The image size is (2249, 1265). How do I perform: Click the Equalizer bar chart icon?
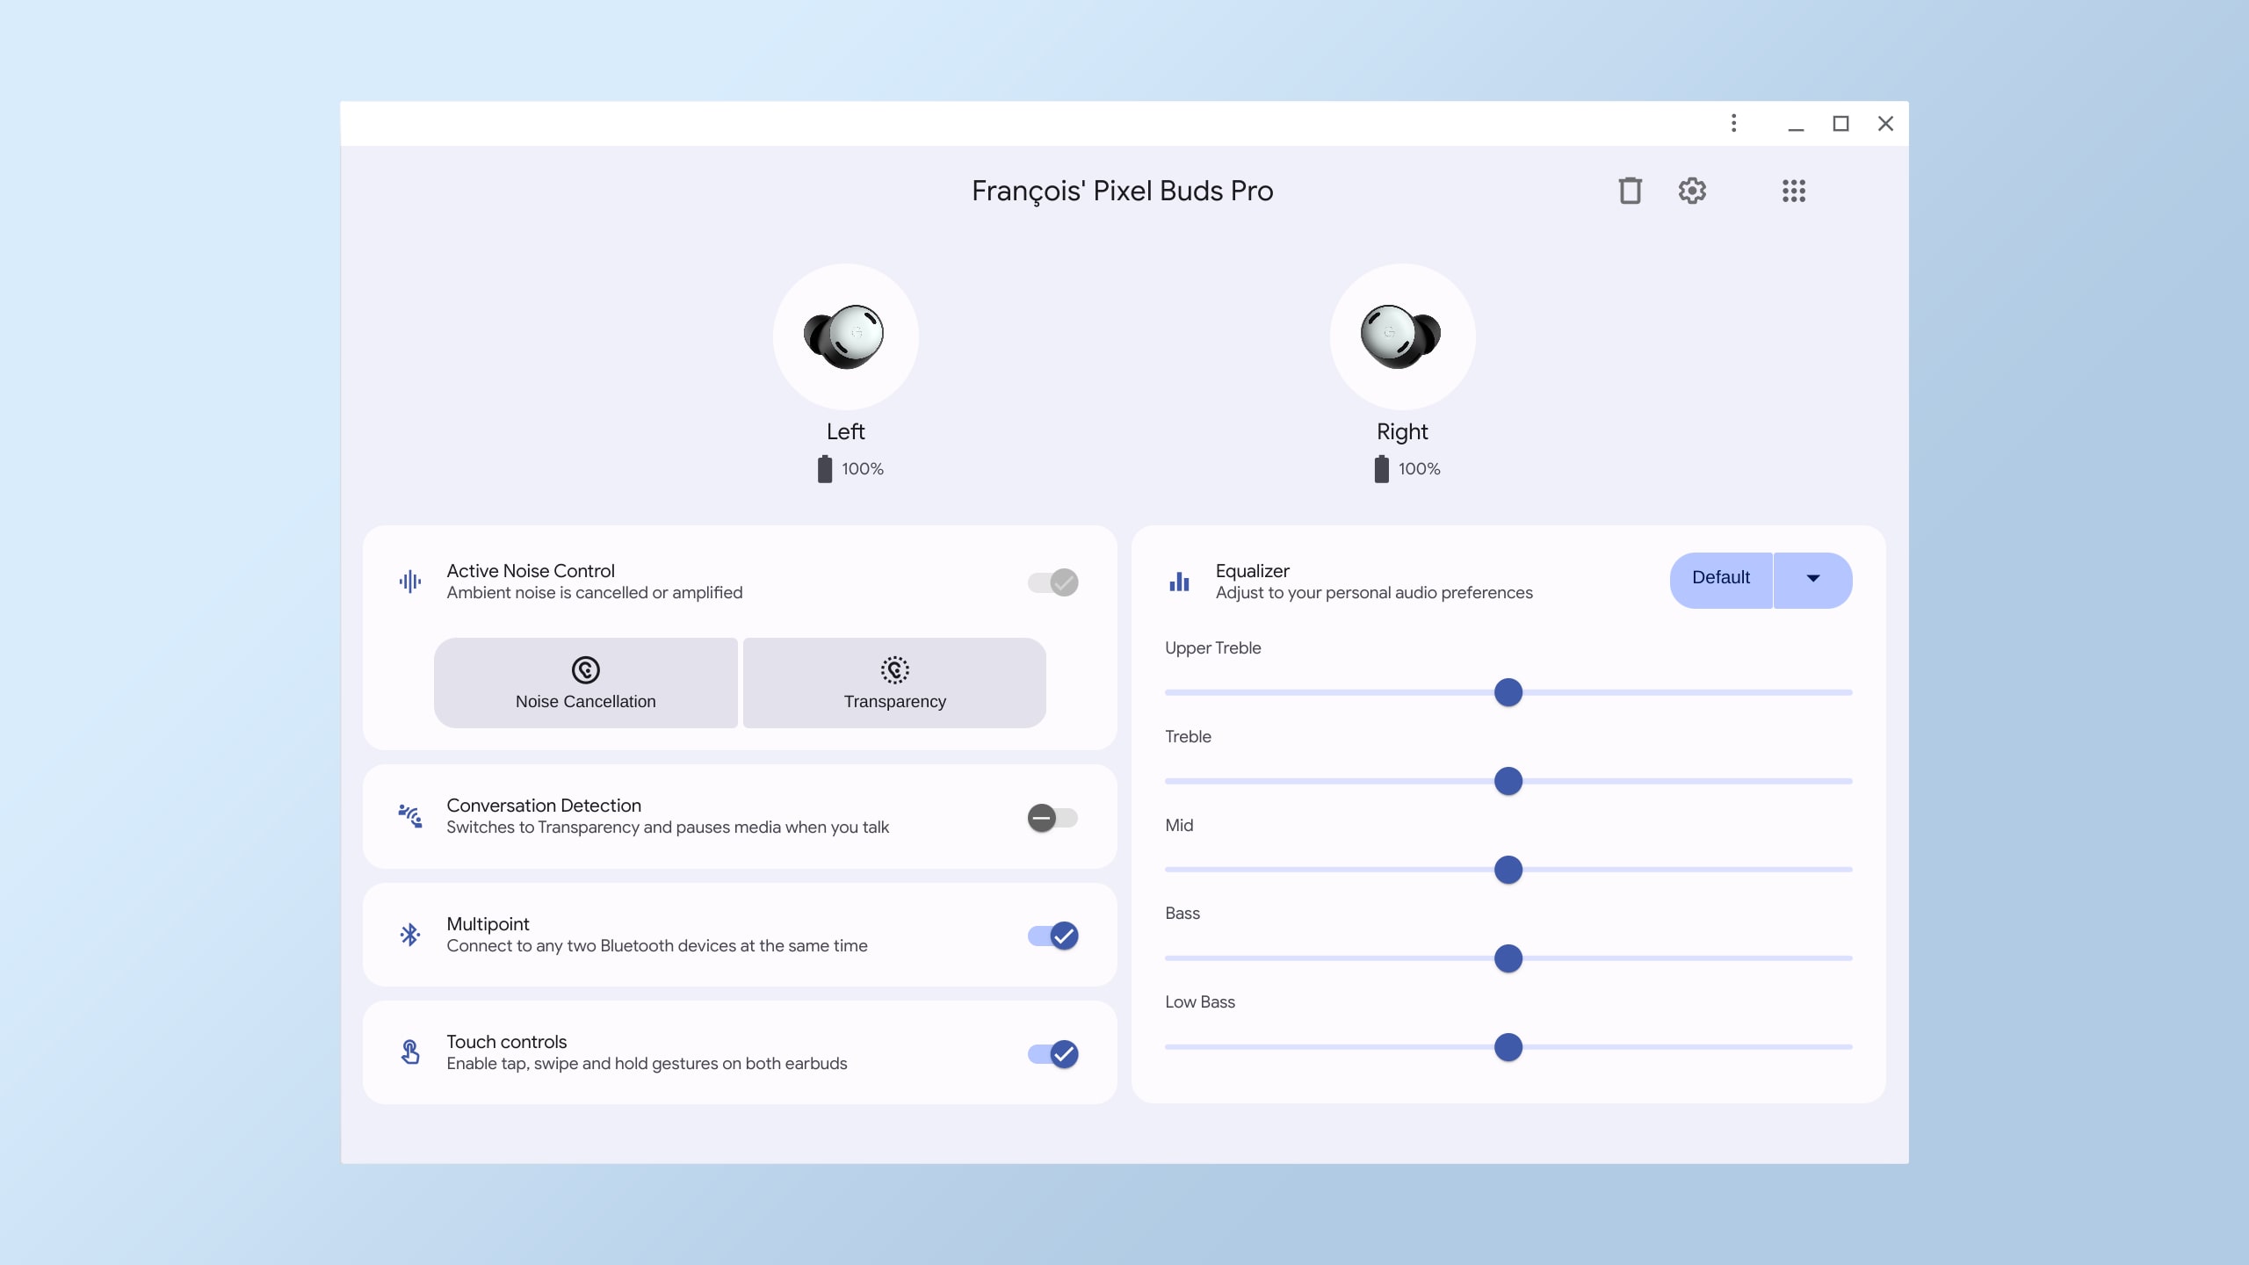click(x=1180, y=581)
